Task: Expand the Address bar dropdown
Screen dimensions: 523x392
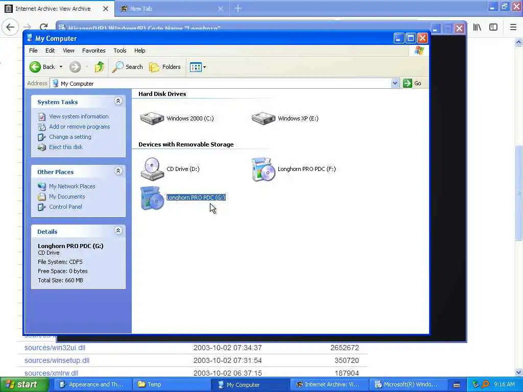Action: click(x=395, y=83)
